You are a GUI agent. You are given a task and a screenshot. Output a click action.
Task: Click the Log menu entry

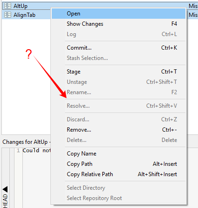pyautogui.click(x=119, y=34)
